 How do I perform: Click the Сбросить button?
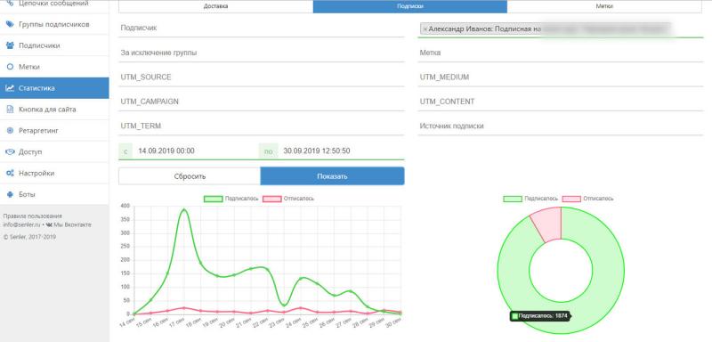pyautogui.click(x=190, y=176)
